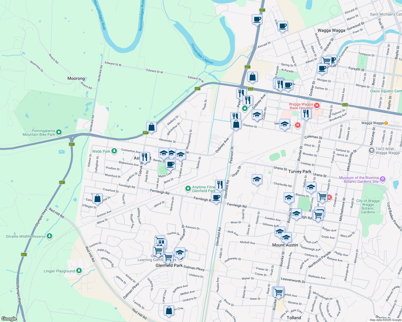
Task: Click the Anytime Fitness Glenfield Park pin
Action: tap(188, 189)
